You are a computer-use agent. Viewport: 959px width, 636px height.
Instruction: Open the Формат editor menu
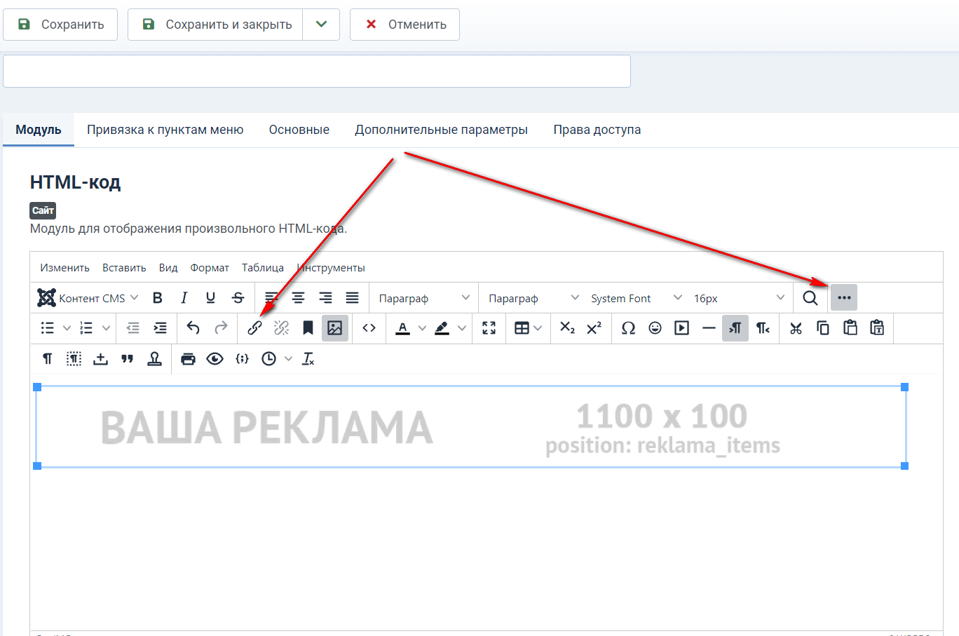pos(210,268)
